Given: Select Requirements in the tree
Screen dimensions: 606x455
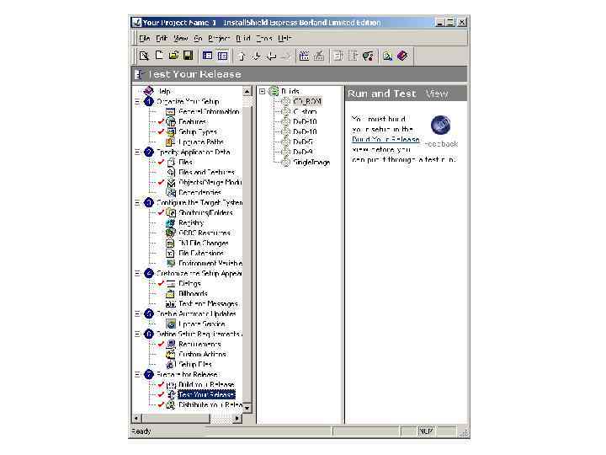Looking at the screenshot, I should coord(199,344).
